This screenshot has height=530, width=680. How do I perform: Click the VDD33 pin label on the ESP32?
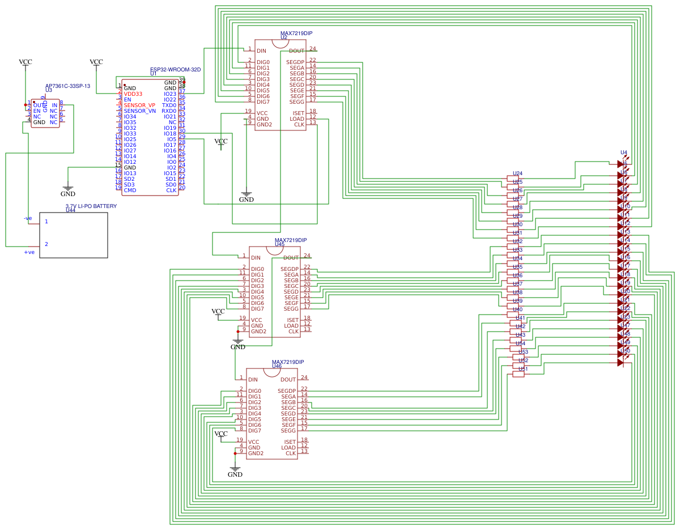(x=133, y=94)
